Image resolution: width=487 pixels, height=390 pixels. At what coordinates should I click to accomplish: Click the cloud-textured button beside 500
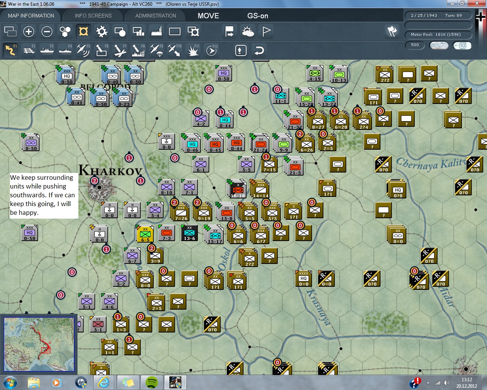tap(439, 45)
